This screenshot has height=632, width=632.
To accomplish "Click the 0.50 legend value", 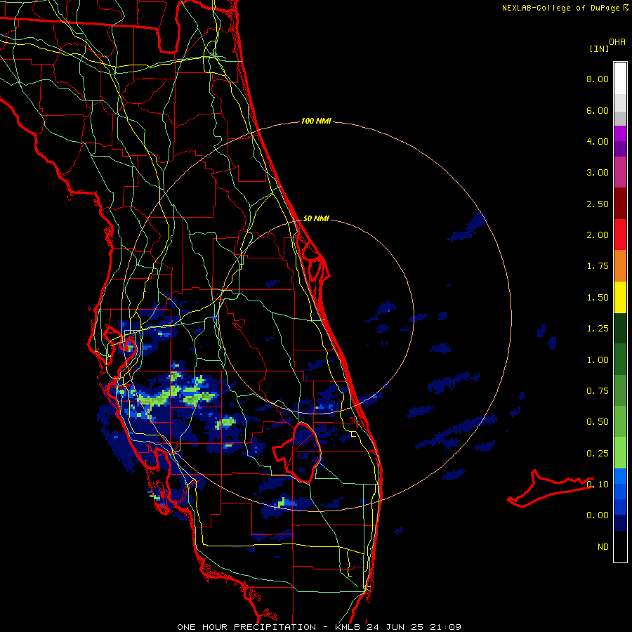I will (x=598, y=422).
